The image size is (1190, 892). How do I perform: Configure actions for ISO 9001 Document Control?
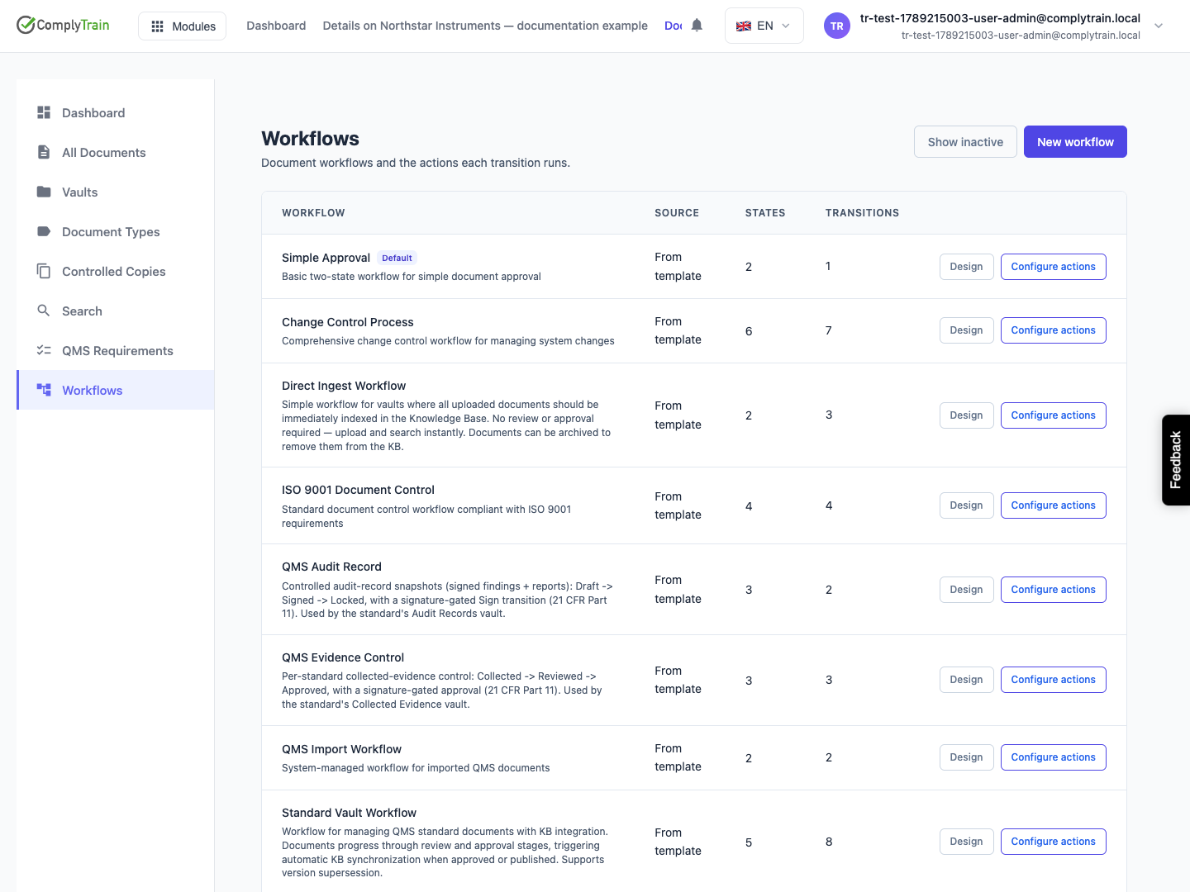[1053, 505]
